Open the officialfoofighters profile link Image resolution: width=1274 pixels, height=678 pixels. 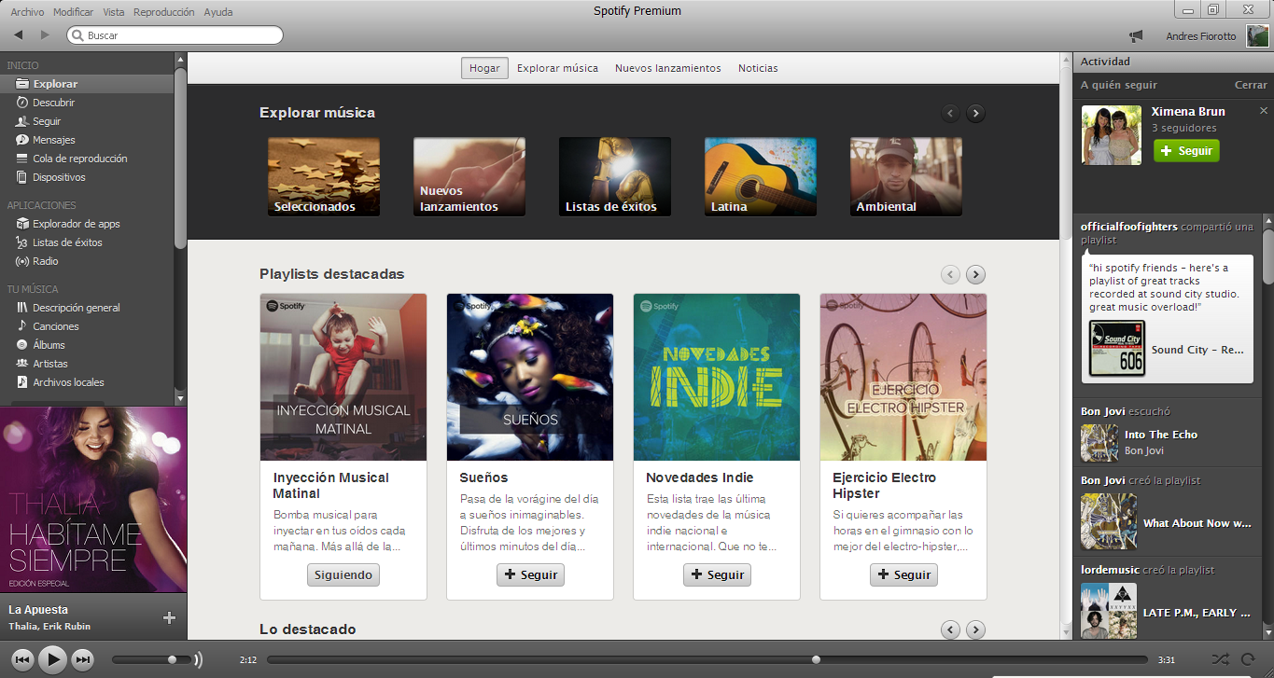click(x=1128, y=227)
